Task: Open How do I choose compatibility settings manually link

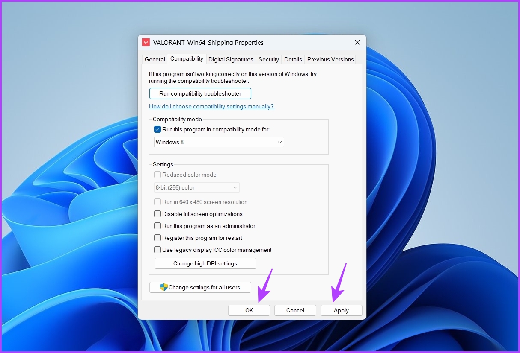Action: pyautogui.click(x=211, y=106)
